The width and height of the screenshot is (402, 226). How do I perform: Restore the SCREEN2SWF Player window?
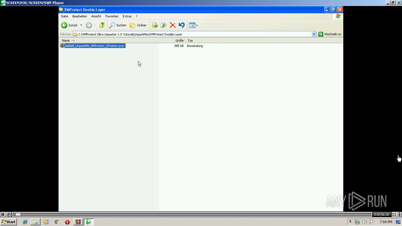tap(393, 3)
